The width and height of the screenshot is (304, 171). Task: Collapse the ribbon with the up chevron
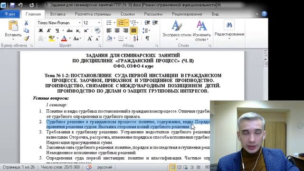click(256, 14)
